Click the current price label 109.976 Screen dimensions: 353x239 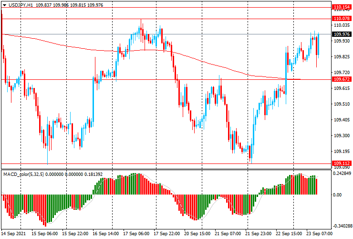(342, 34)
